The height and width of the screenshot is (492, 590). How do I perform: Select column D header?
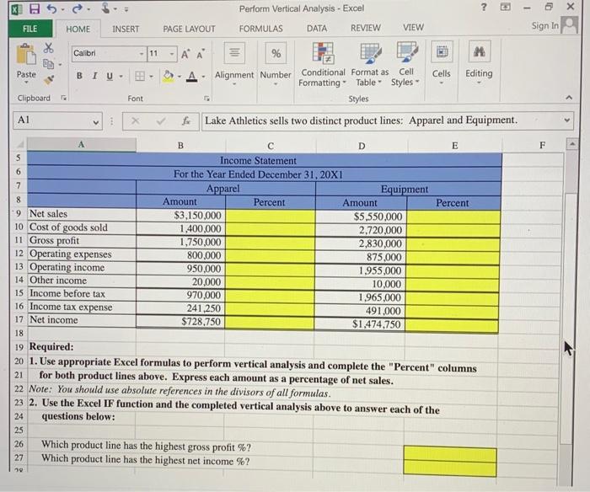click(362, 146)
